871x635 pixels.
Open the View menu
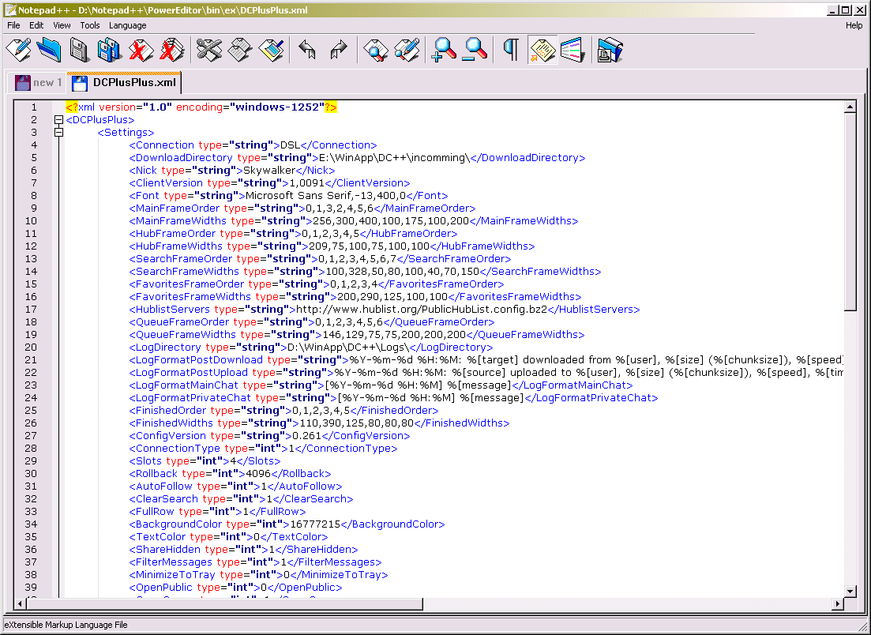[x=62, y=25]
